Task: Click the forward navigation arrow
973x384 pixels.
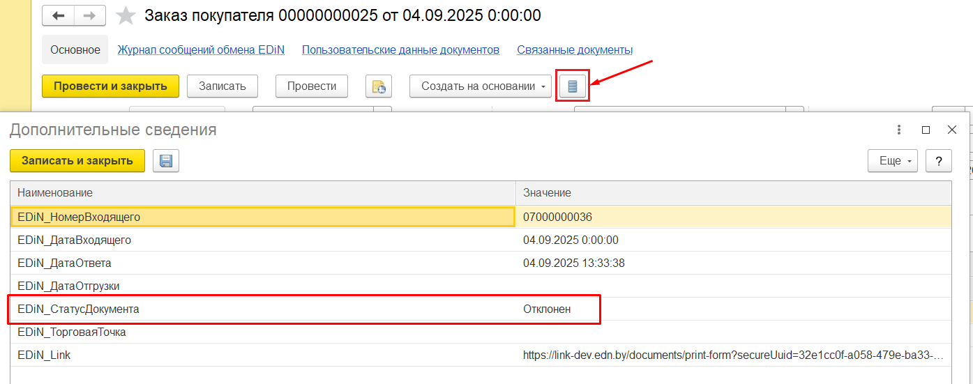Action: [x=90, y=15]
